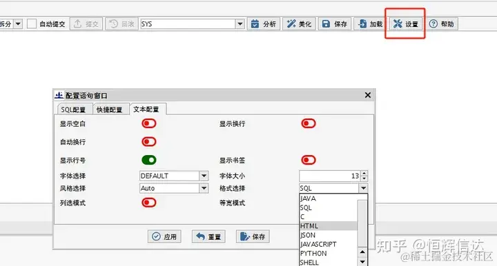Choose C in the format list
This screenshot has height=266, width=497.
pos(329,216)
